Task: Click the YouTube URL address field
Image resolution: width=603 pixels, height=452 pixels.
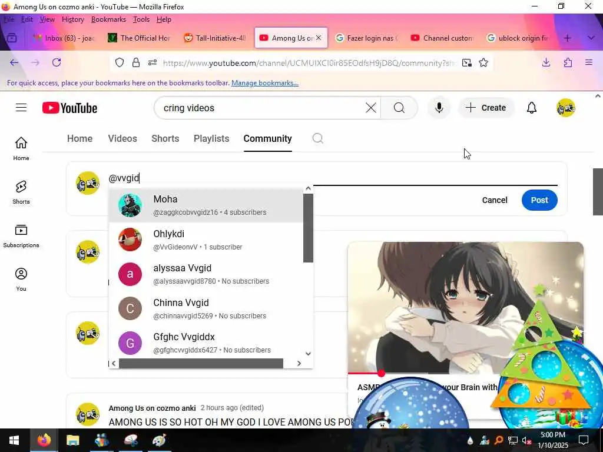Action: coord(310,63)
